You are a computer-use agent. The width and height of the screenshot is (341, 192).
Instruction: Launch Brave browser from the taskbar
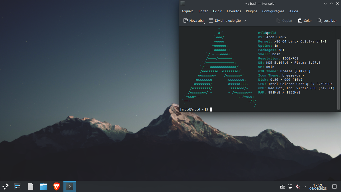tap(57, 186)
